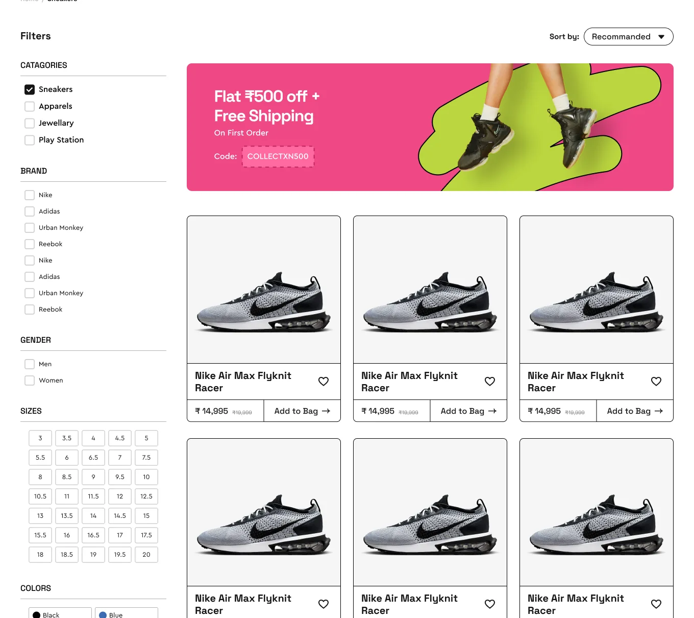This screenshot has height=618, width=694.
Task: Pick size 17.5 from sizes
Action: tap(146, 535)
